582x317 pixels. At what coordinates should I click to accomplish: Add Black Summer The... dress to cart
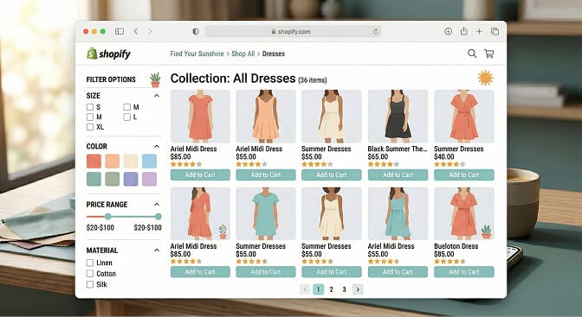398,174
